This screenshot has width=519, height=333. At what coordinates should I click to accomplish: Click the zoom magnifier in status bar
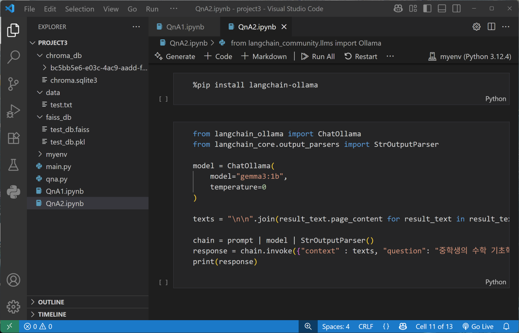pos(308,326)
